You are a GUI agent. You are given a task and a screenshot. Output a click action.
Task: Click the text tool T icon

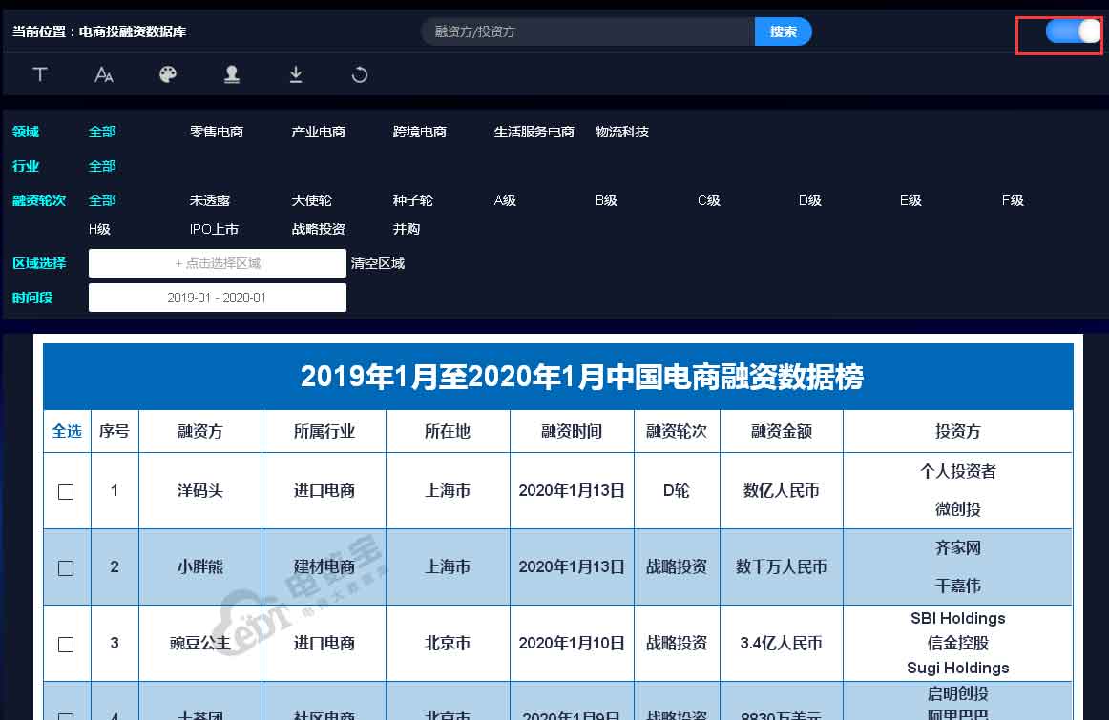(x=40, y=74)
